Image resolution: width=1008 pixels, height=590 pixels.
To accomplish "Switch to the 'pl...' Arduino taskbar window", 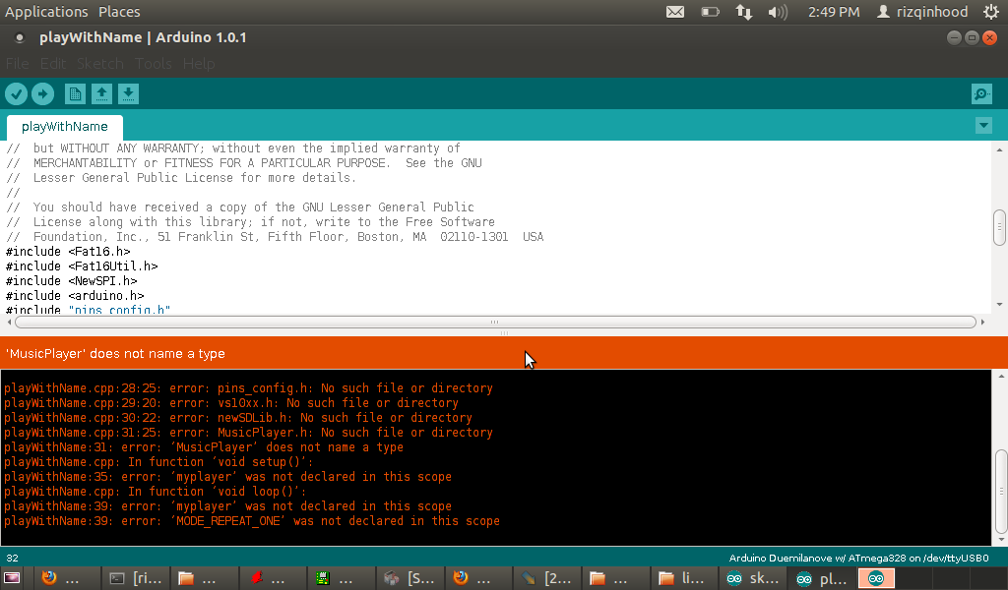I will (823, 578).
